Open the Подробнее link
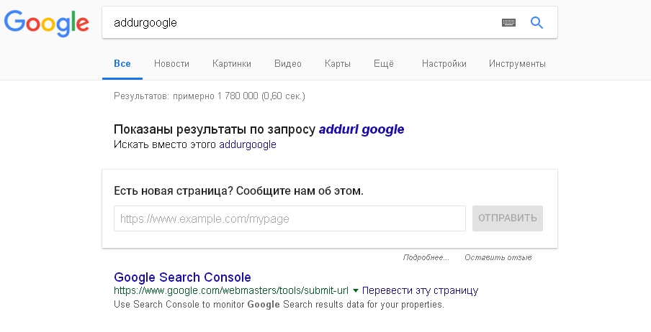 426,257
